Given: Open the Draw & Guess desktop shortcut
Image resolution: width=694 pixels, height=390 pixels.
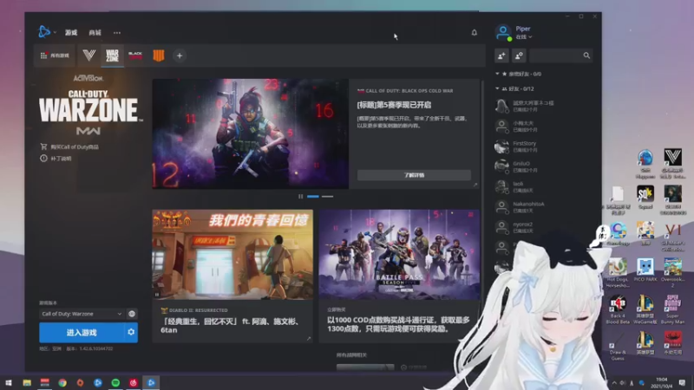Looking at the screenshot, I should click(618, 346).
